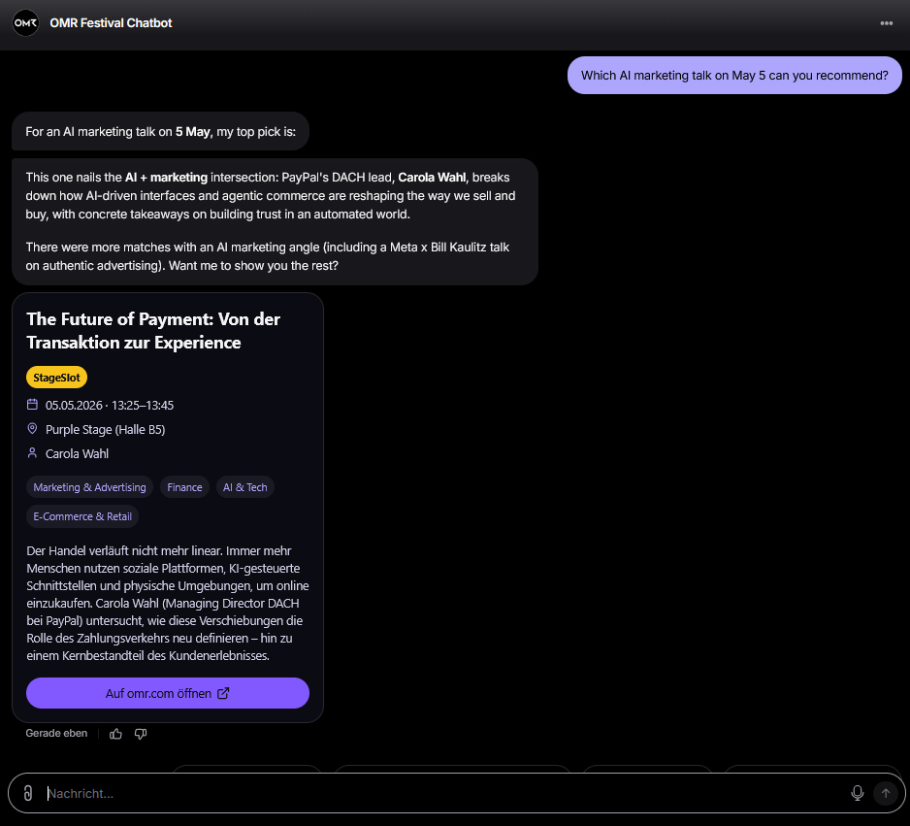This screenshot has width=910, height=826.
Task: Click speaker name Carola Wahl in card
Action: [77, 454]
